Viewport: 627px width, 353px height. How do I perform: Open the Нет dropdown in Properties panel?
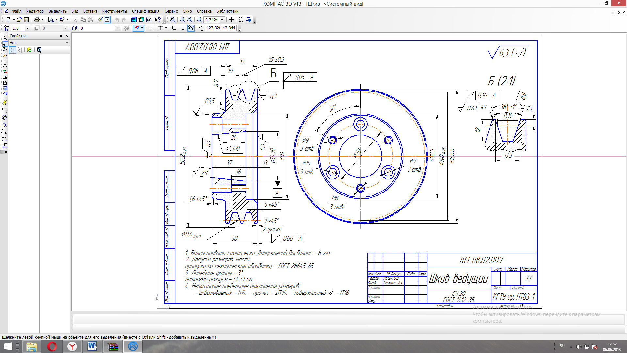67,43
